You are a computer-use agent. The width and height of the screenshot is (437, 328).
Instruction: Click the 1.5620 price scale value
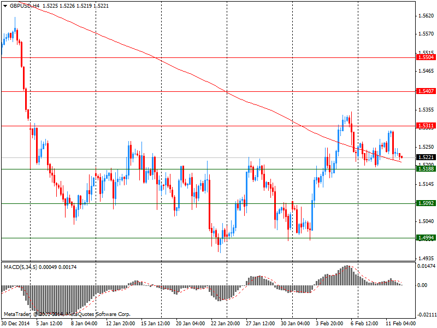click(x=427, y=16)
